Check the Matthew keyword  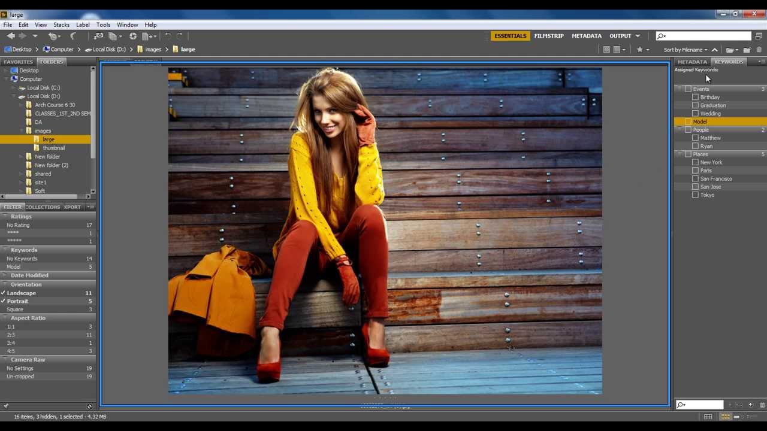point(695,138)
